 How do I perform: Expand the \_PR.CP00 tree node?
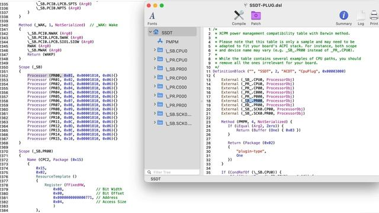155,78
